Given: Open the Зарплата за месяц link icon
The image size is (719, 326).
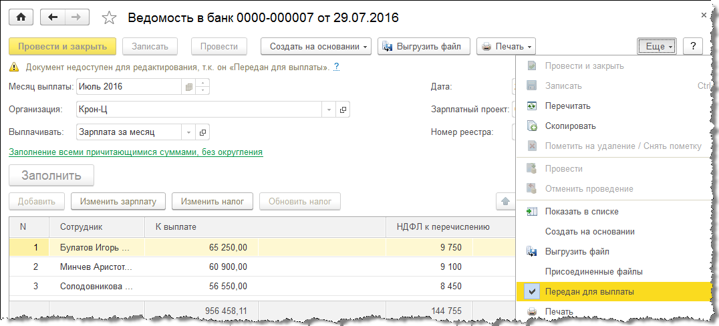Looking at the screenshot, I should 204,132.
